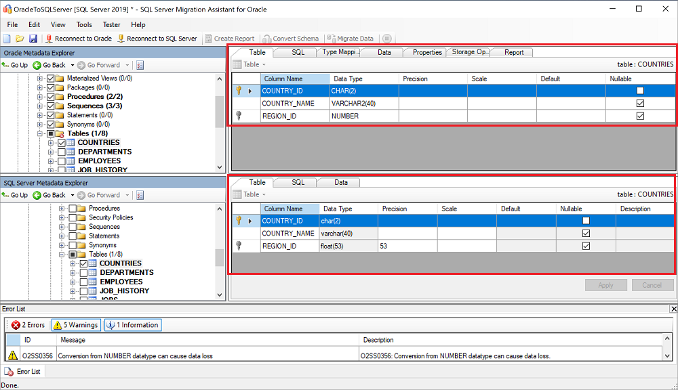The height and width of the screenshot is (390, 678).
Task: Select the REGION_ID float(53) data type cell
Action: pyautogui.click(x=347, y=246)
